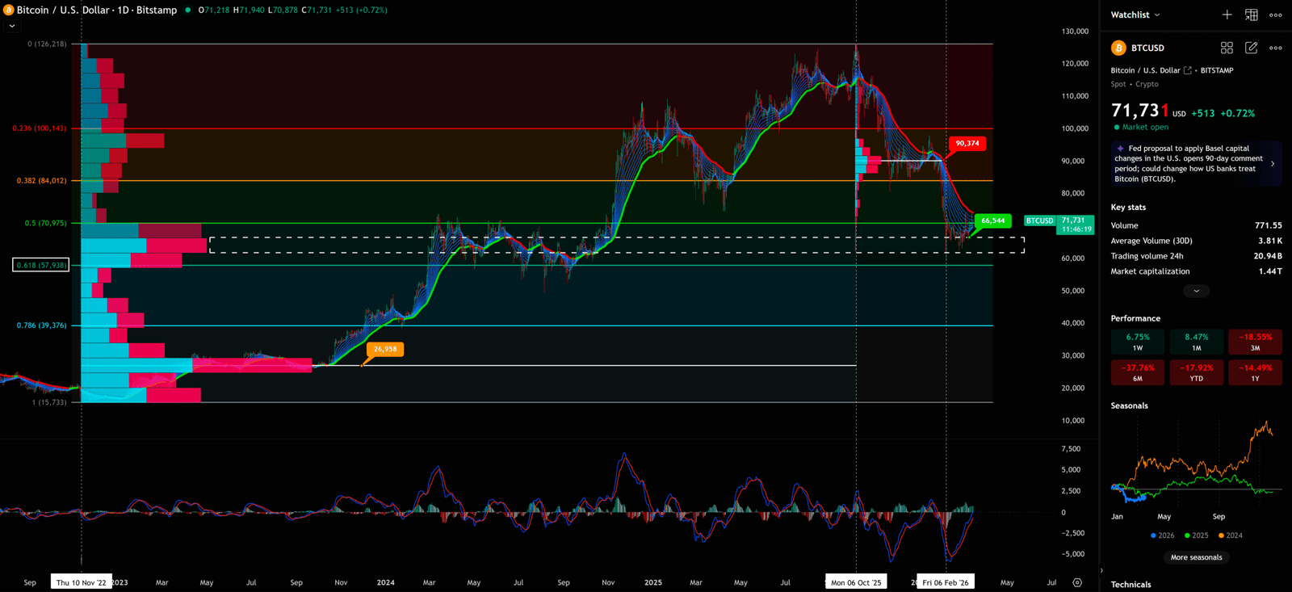Add a symbol with the Watchlist plus icon
The width and height of the screenshot is (1292, 592).
tap(1227, 15)
